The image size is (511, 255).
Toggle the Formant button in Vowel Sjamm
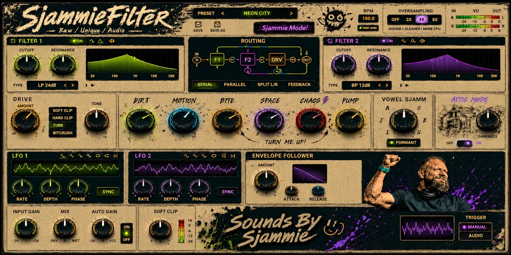coord(403,143)
